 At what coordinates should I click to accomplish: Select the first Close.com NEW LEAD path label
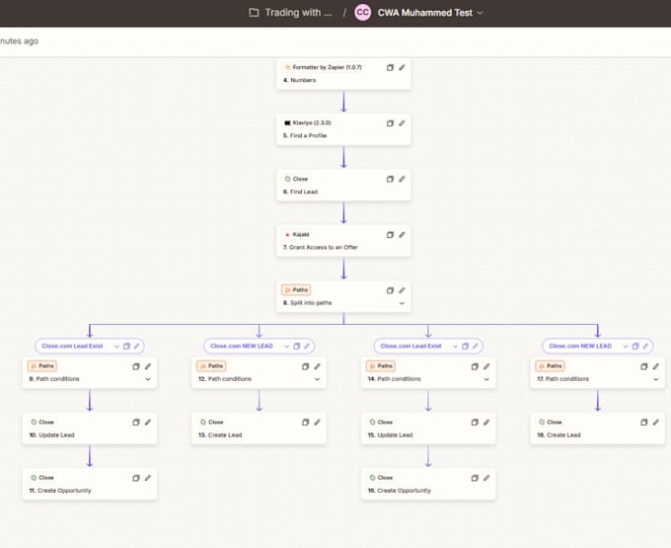tap(242, 346)
